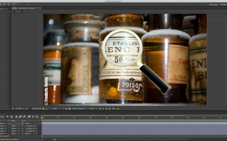Take a snapshot with the camera icon
Image resolution: width=227 pixels, height=141 pixels.
point(43,109)
